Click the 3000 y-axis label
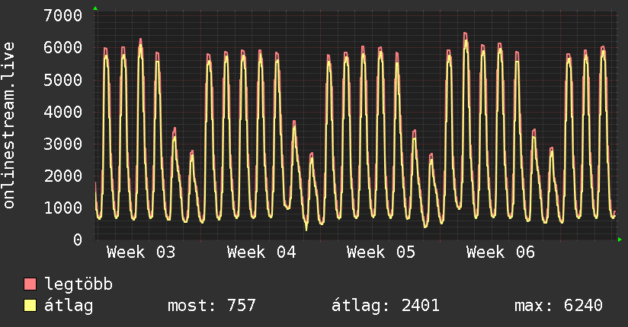Viewport: 628px width, 327px height. (63, 144)
